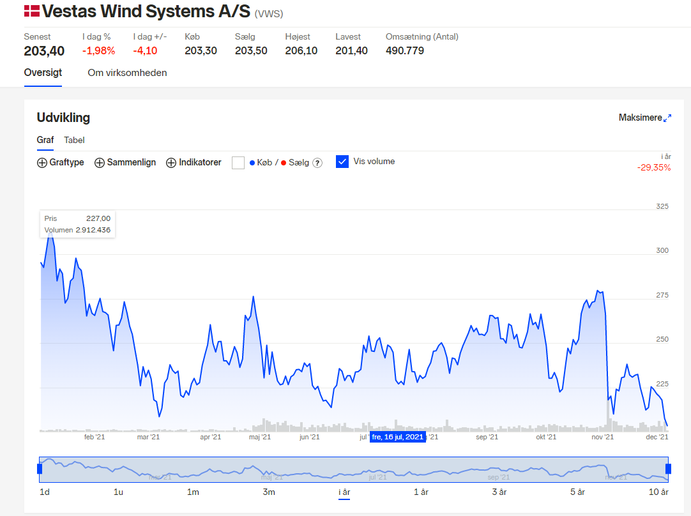Click the left range slider handle
The width and height of the screenshot is (691, 516).
pos(40,469)
